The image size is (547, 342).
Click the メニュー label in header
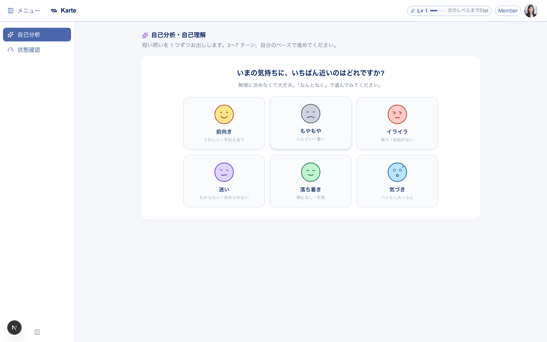pyautogui.click(x=29, y=11)
